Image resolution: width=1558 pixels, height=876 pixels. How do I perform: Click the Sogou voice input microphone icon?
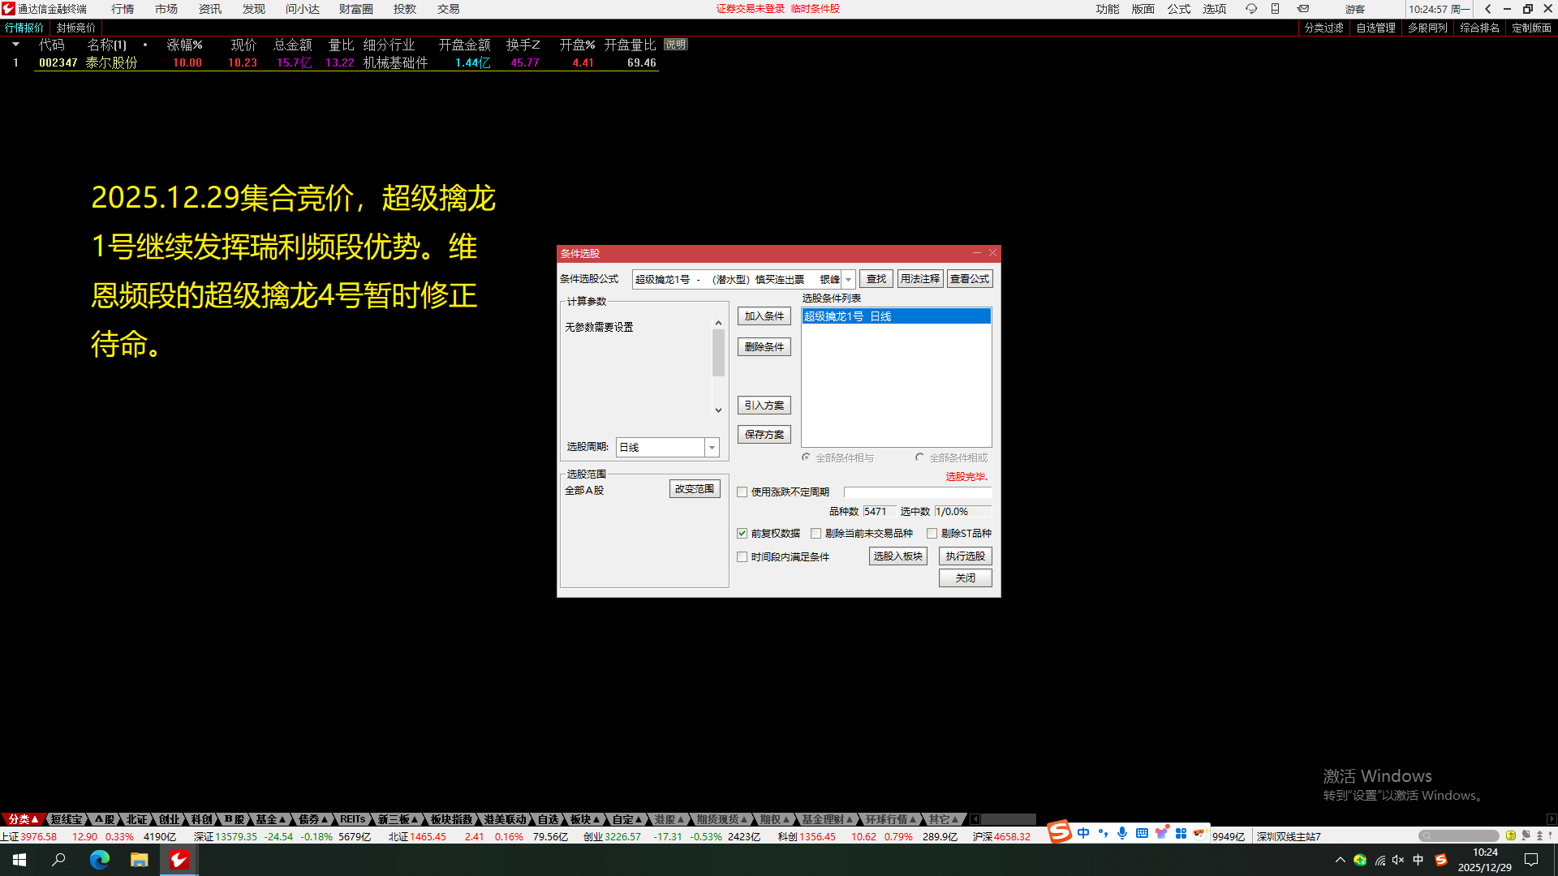coord(1122,833)
